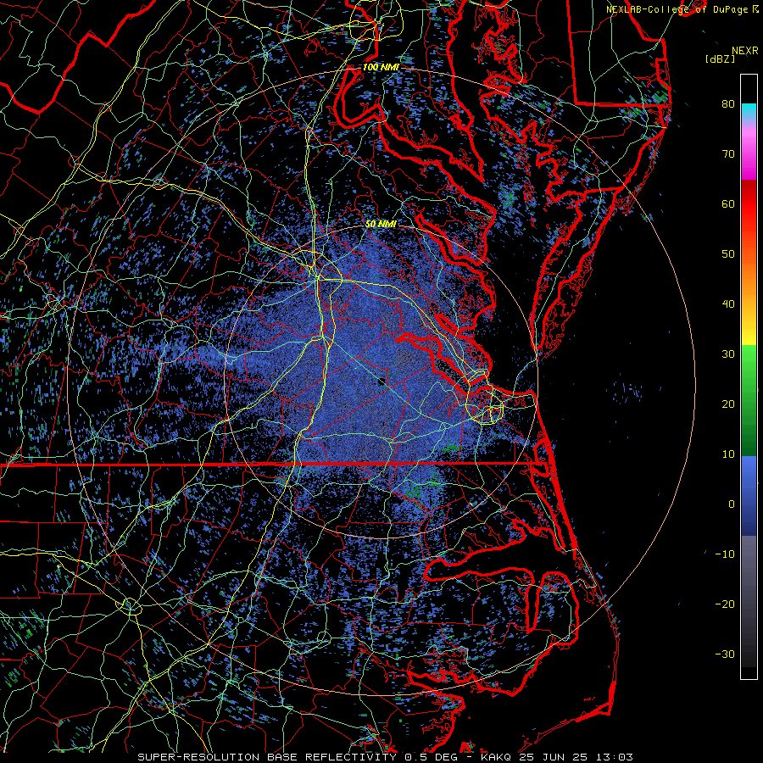Screen dimensions: 763x763
Task: Click the blue segment of the color bar
Action: pyautogui.click(x=749, y=496)
